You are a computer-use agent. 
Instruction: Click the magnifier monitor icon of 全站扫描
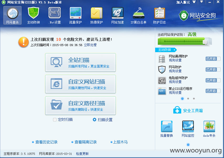pos(56,62)
